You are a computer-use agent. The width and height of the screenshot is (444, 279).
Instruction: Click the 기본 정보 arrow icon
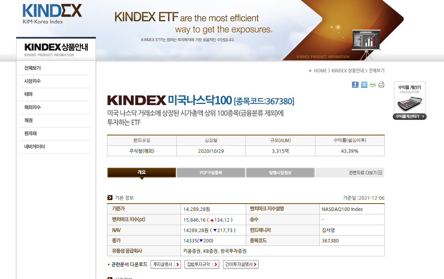point(110,197)
